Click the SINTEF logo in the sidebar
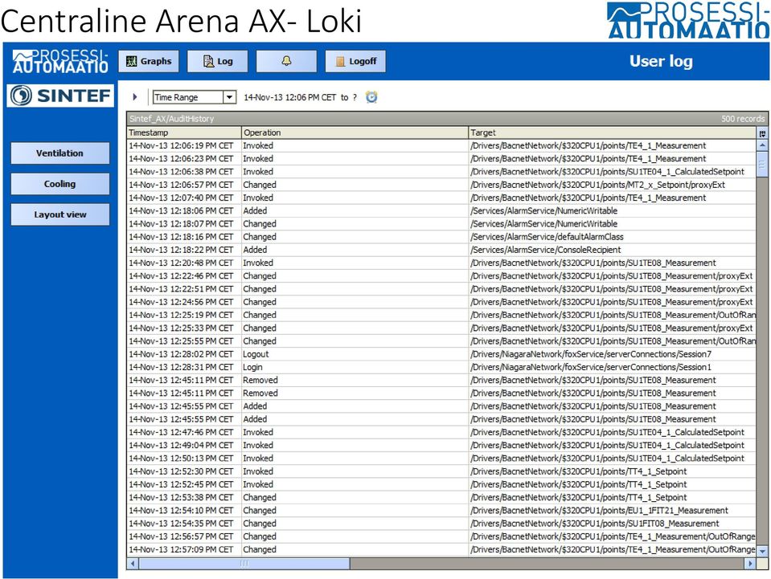 pyautogui.click(x=60, y=96)
